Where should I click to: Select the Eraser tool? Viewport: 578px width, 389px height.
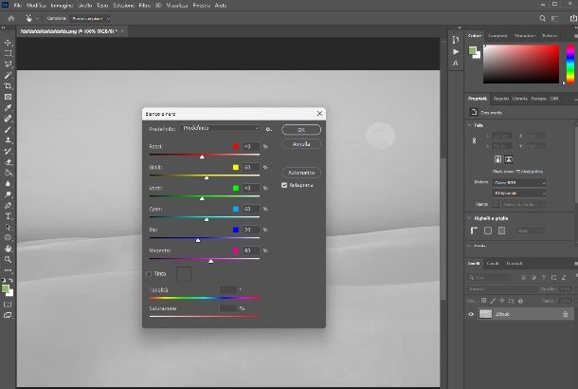8,162
